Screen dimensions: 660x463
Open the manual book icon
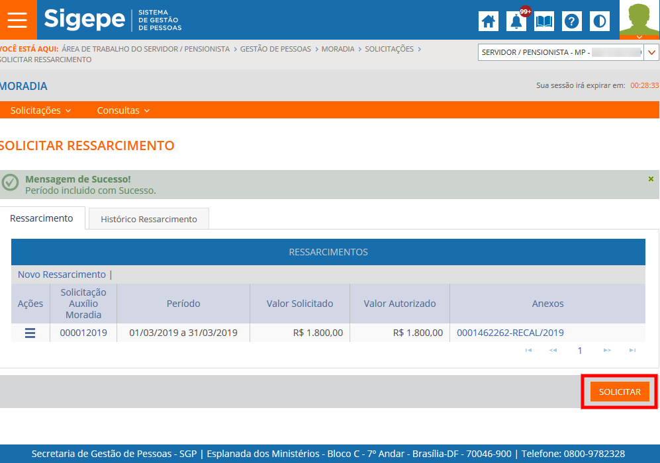tap(544, 21)
